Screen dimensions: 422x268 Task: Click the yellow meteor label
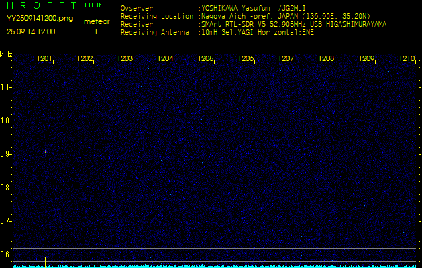[x=97, y=21]
